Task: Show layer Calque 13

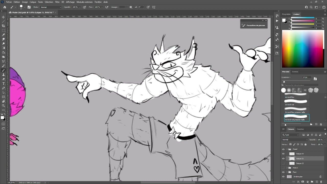Action: (283, 163)
